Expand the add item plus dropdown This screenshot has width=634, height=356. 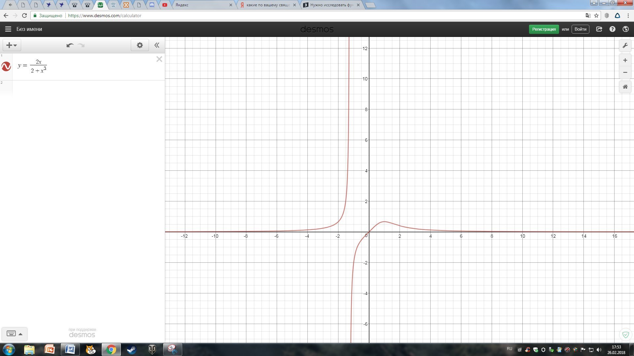[x=12, y=45]
